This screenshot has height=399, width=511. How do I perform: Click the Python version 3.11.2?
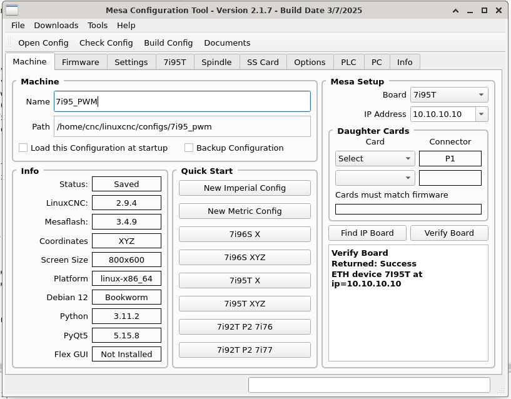point(126,316)
